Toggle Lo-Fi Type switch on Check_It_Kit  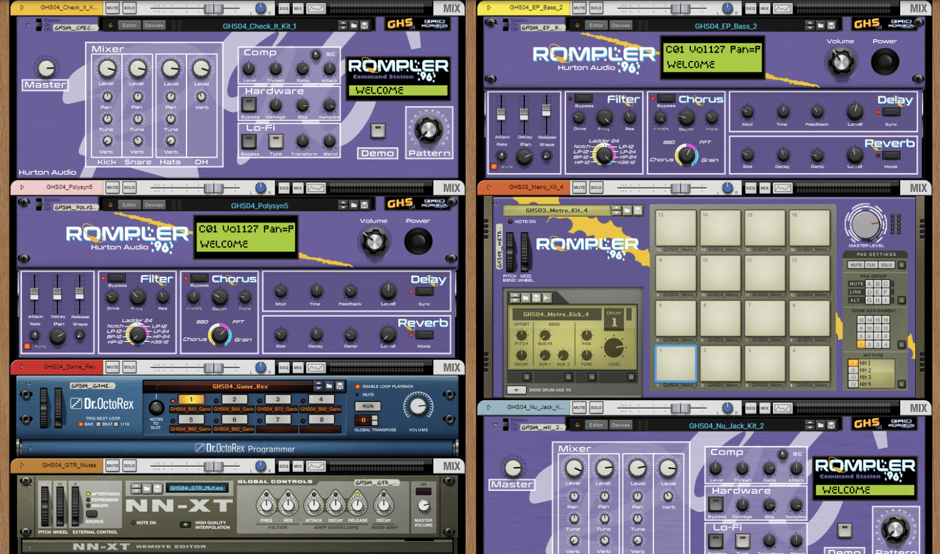(276, 141)
